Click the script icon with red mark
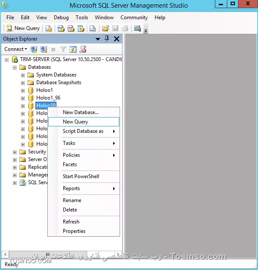Screen dimensions: 258x270 click(83, 50)
